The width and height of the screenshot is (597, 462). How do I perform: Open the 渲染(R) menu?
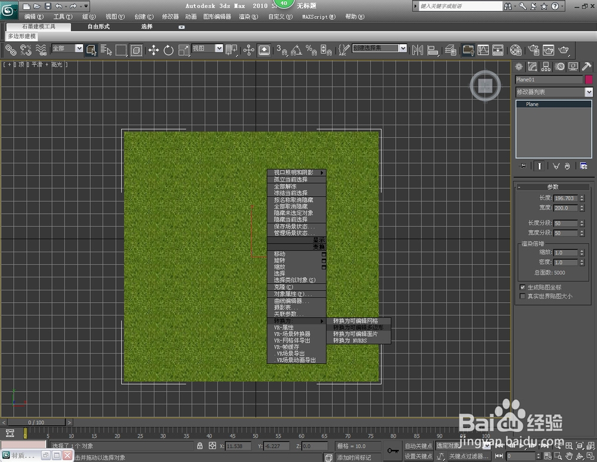point(248,17)
